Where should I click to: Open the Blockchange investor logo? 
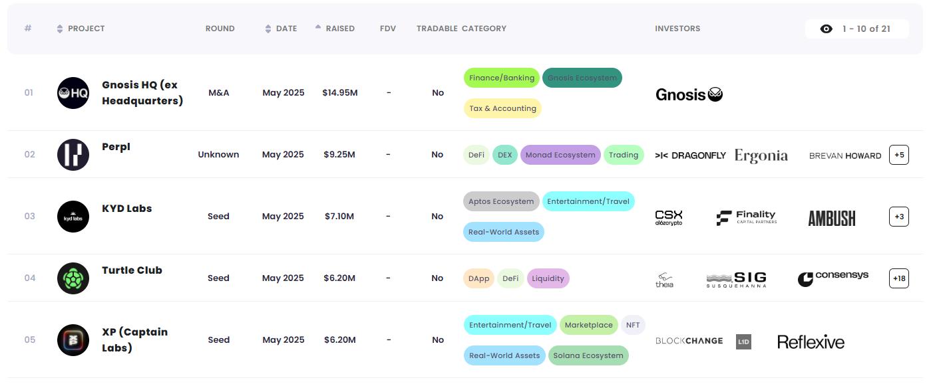point(689,341)
